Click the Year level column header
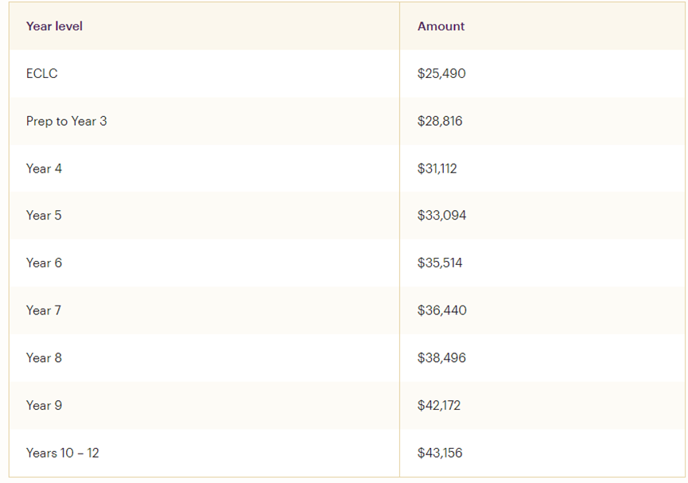Viewport: 688px width, 483px height. point(54,26)
